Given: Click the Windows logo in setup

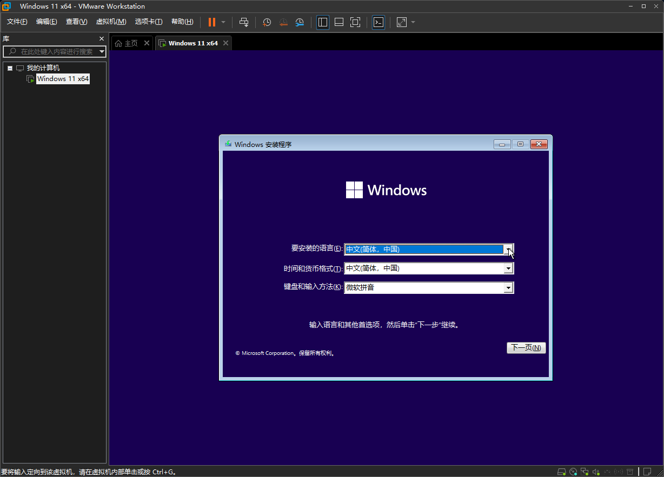Looking at the screenshot, I should [354, 190].
